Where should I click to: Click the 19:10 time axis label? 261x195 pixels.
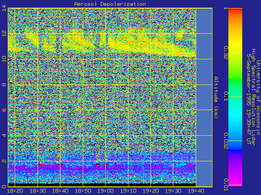tap(128, 191)
